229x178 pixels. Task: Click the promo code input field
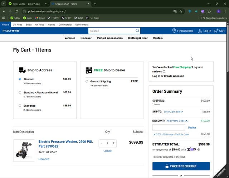point(169,128)
